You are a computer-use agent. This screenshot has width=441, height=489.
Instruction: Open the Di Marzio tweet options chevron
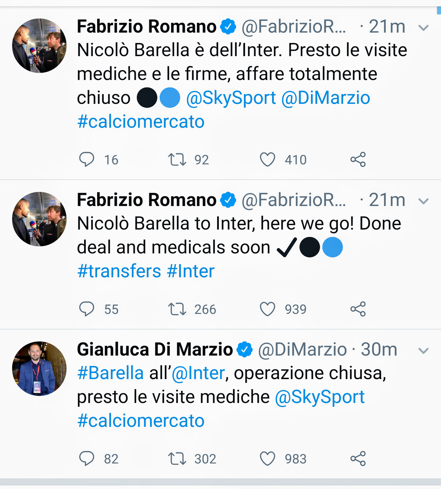click(x=424, y=351)
